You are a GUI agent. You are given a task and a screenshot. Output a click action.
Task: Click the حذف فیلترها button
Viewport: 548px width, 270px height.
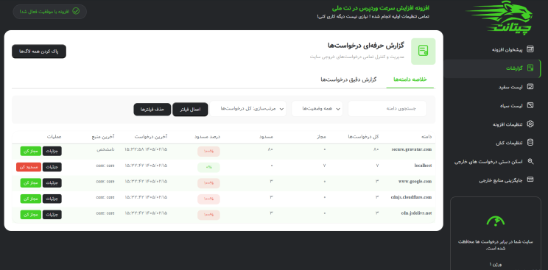(x=152, y=110)
